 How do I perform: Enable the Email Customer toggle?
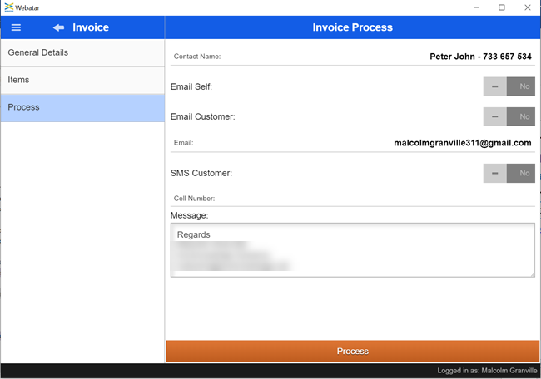tap(509, 116)
